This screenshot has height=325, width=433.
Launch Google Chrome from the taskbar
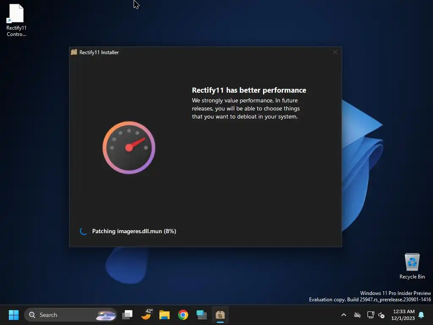tap(183, 315)
